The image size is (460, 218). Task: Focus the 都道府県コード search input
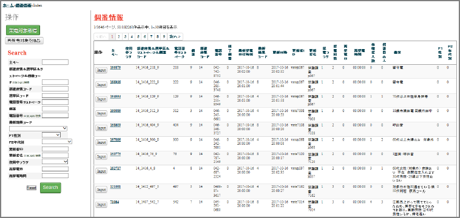tap(55, 88)
